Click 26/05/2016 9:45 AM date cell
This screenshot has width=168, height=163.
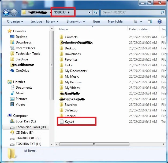(143, 122)
